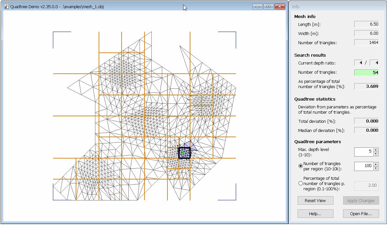The width and height of the screenshot is (387, 225).
Task: Decrement Max. depth level using down arrow
Action: 376,153
